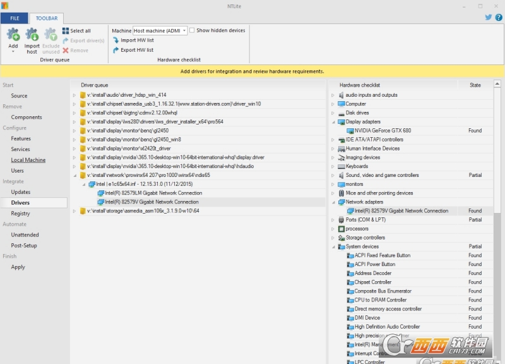Open the Twitter bird link

pos(489,18)
